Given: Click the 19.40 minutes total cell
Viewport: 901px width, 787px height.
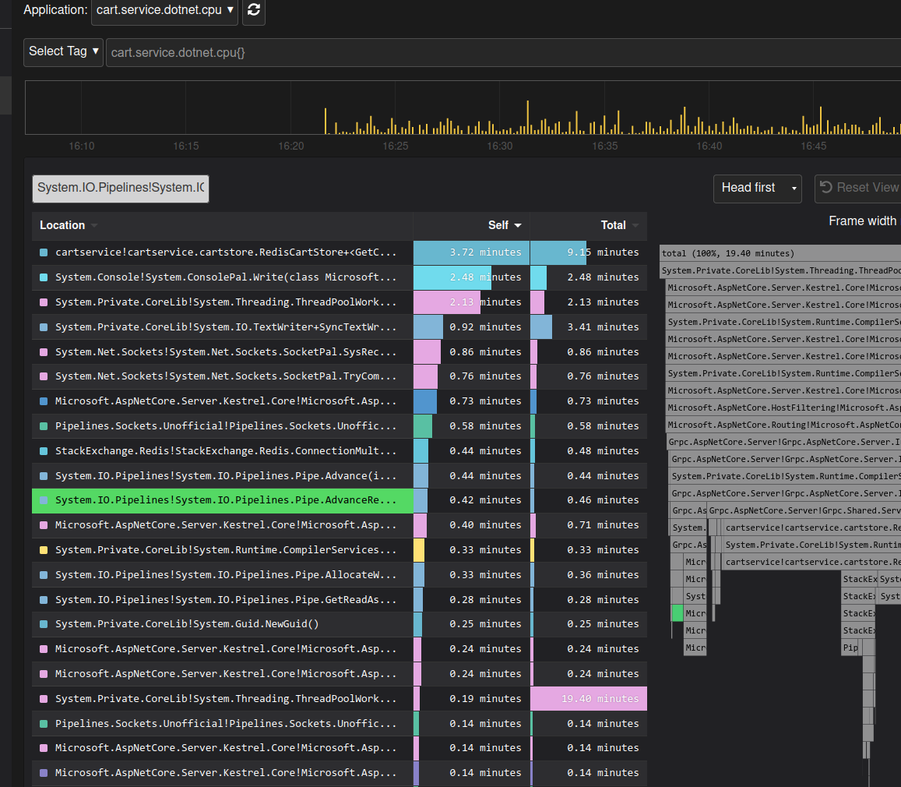Looking at the screenshot, I should 589,698.
